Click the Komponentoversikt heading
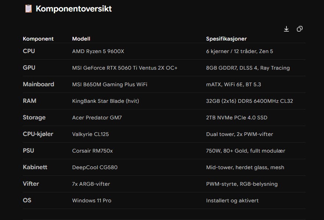The image size is (324, 220). click(74, 9)
